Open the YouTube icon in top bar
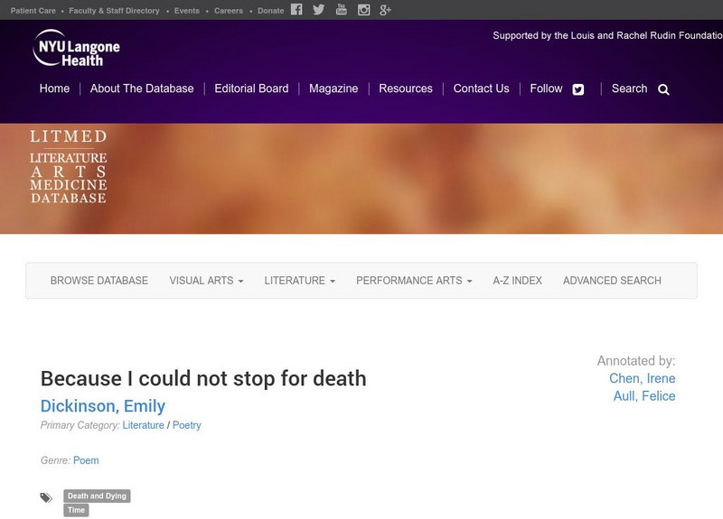 pos(341,10)
